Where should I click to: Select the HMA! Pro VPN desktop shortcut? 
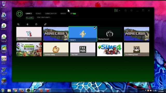pyautogui.click(x=4, y=16)
